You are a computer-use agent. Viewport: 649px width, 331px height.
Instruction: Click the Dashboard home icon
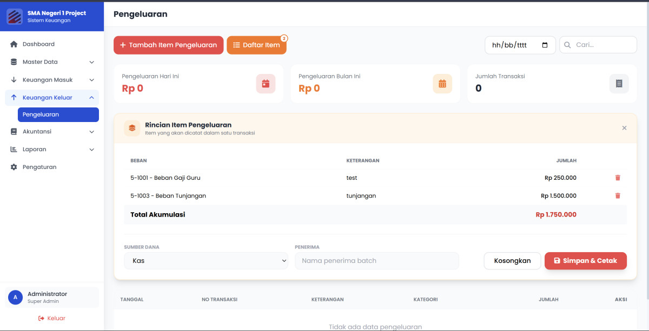[14, 44]
